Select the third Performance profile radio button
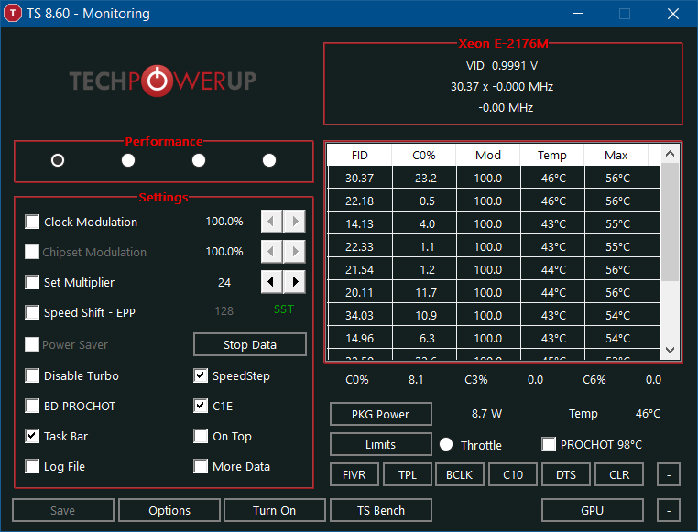The height and width of the screenshot is (532, 698). pos(199,160)
